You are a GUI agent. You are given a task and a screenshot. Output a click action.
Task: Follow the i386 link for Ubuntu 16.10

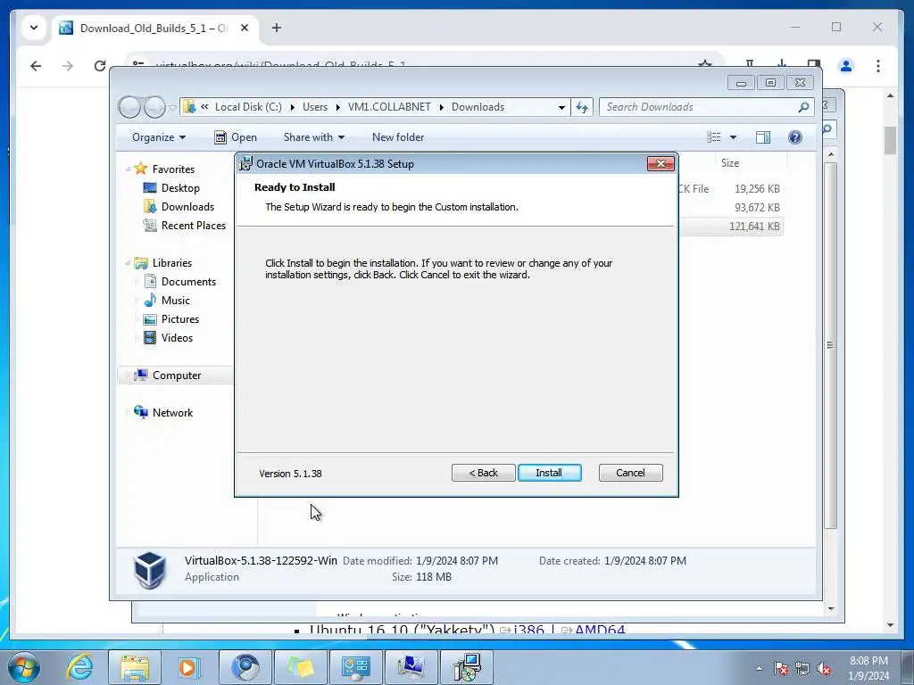pyautogui.click(x=528, y=630)
